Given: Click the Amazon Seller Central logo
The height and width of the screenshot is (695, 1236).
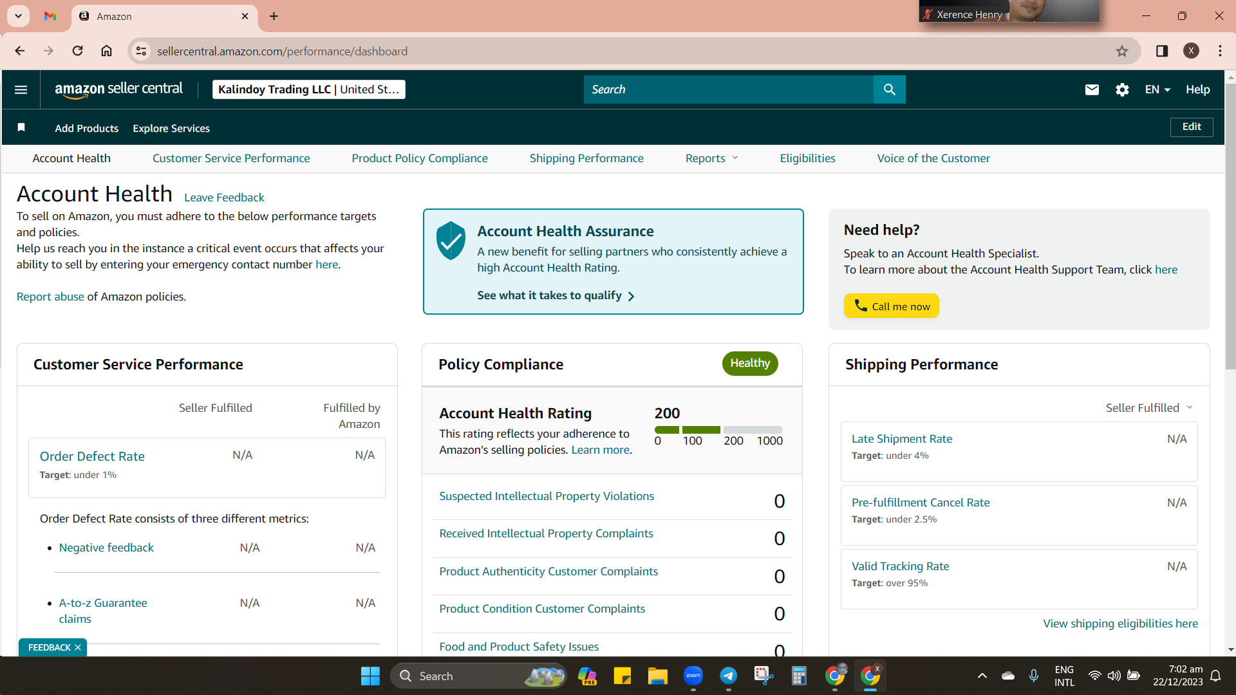Looking at the screenshot, I should pos(119,89).
